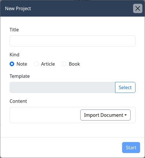Select the Note radio button

coord(12,64)
